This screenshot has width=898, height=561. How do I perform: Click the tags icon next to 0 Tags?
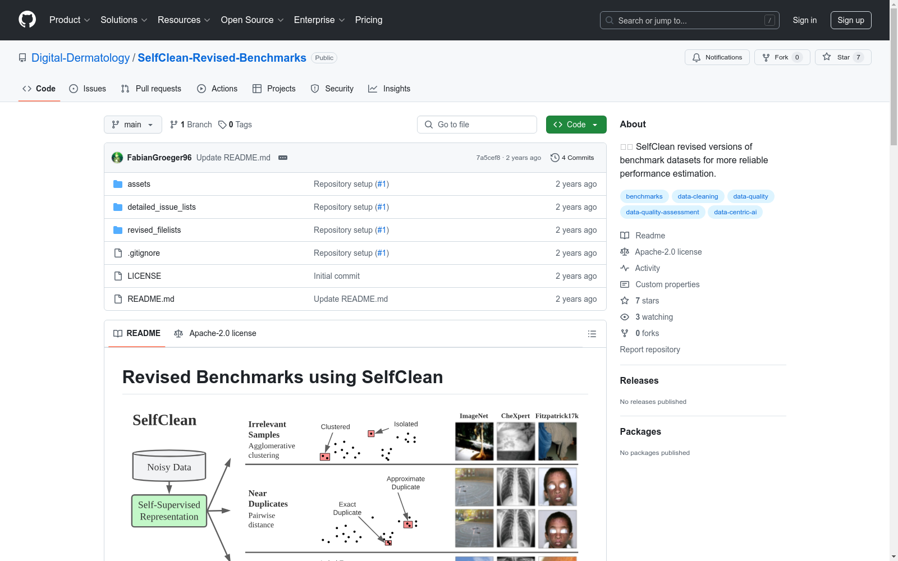click(222, 125)
